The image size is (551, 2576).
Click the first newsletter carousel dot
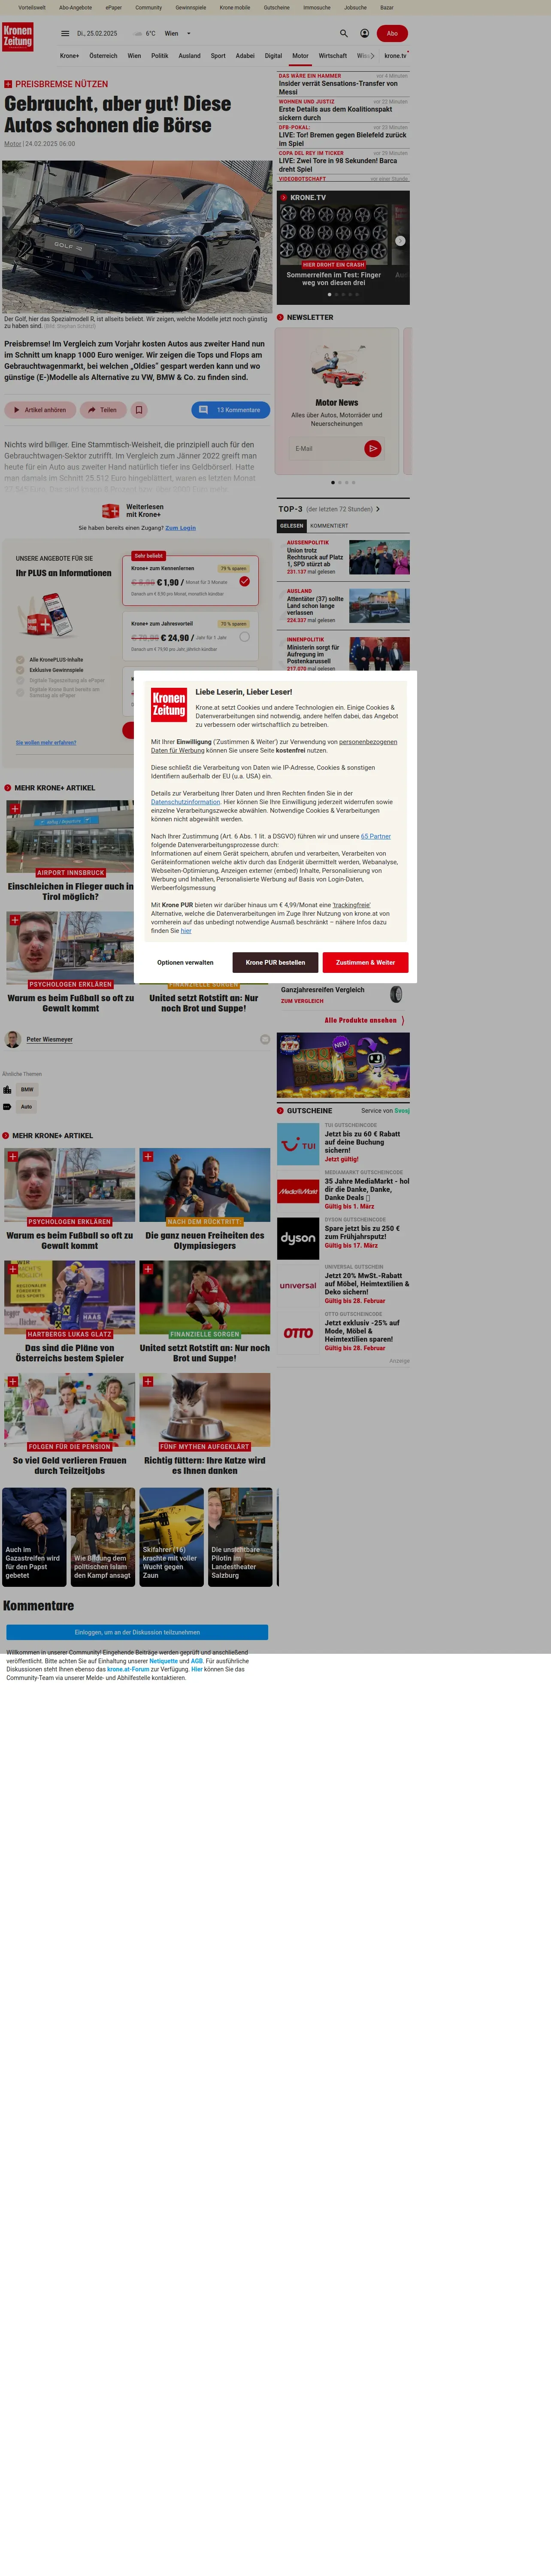tap(333, 482)
